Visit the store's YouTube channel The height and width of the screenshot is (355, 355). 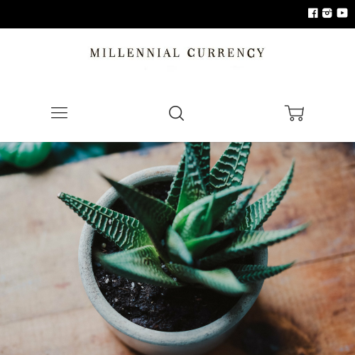(342, 13)
